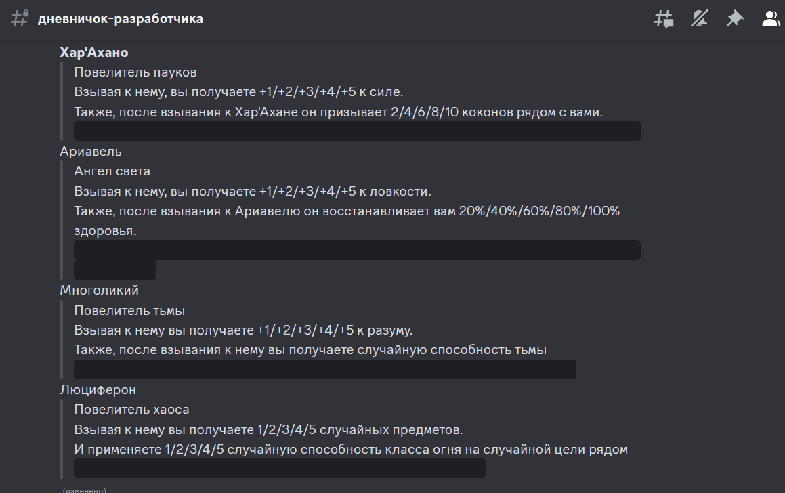The height and width of the screenshot is (493, 785).
Task: Click the locked channel hash icon
Action: pyautogui.click(x=20, y=19)
